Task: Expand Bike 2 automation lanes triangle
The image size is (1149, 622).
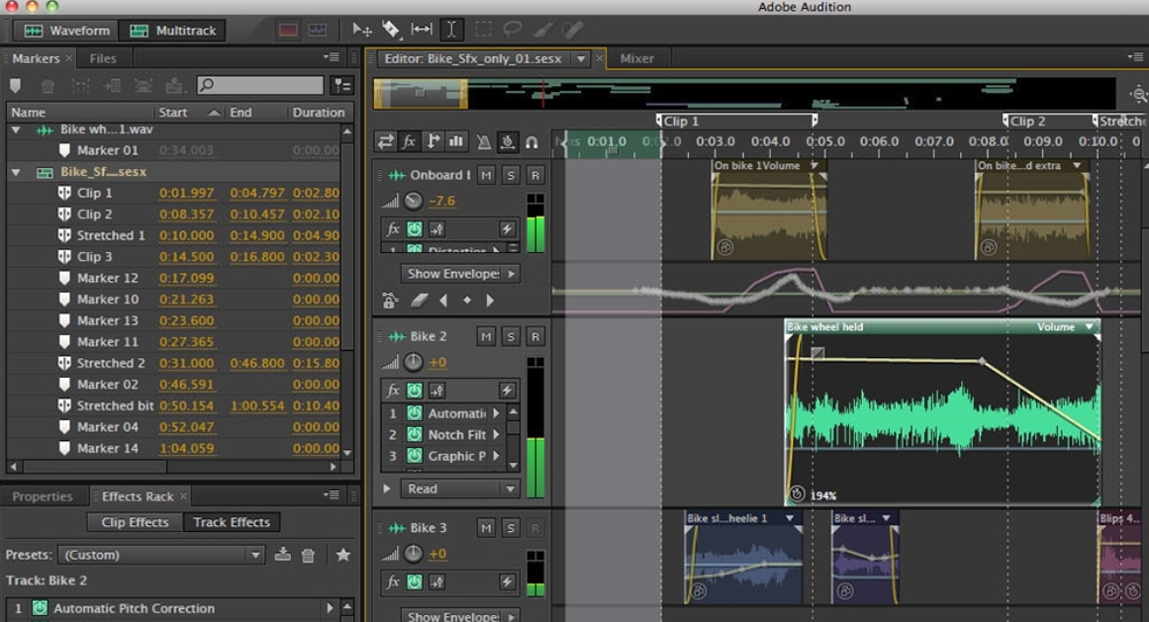Action: click(x=387, y=489)
